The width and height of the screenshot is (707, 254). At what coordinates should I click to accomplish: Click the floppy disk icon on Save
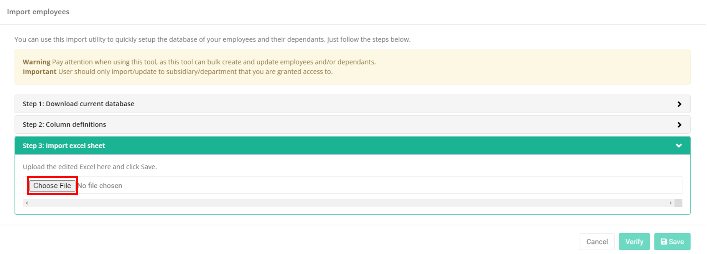[664, 242]
